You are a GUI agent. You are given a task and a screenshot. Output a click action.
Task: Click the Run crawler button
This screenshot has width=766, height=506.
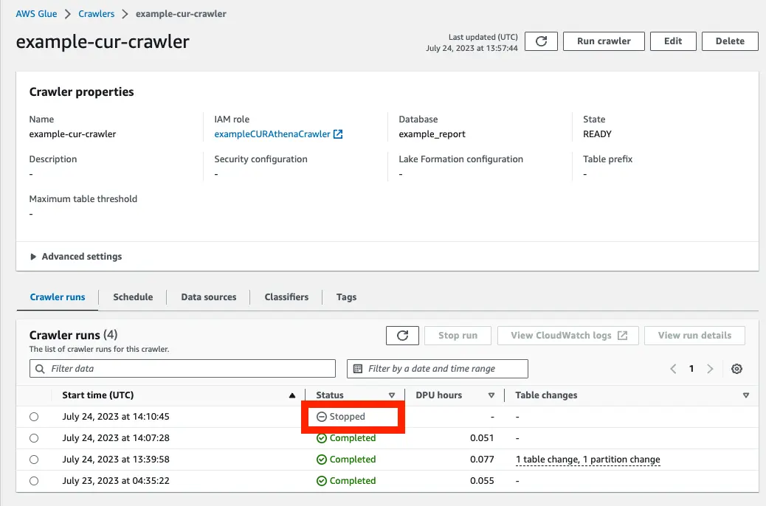[604, 41]
